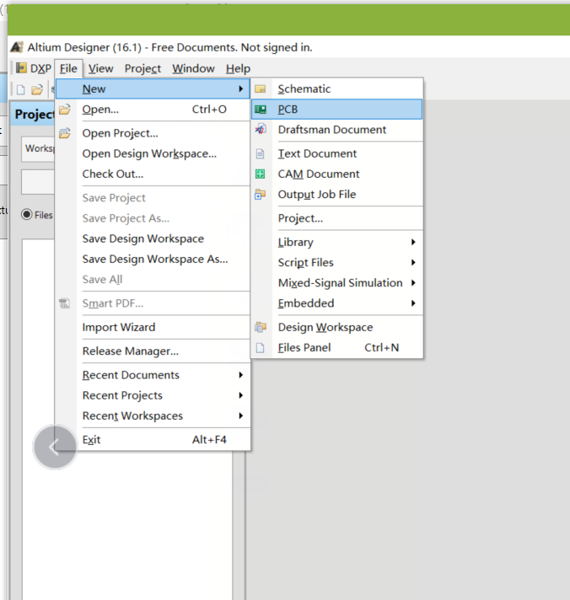Click Save Design Workspace entry
The width and height of the screenshot is (570, 600).
tap(153, 238)
